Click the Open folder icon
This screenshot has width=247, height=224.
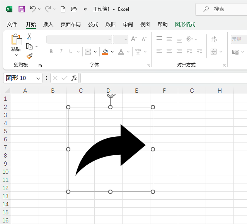(x=74, y=9)
